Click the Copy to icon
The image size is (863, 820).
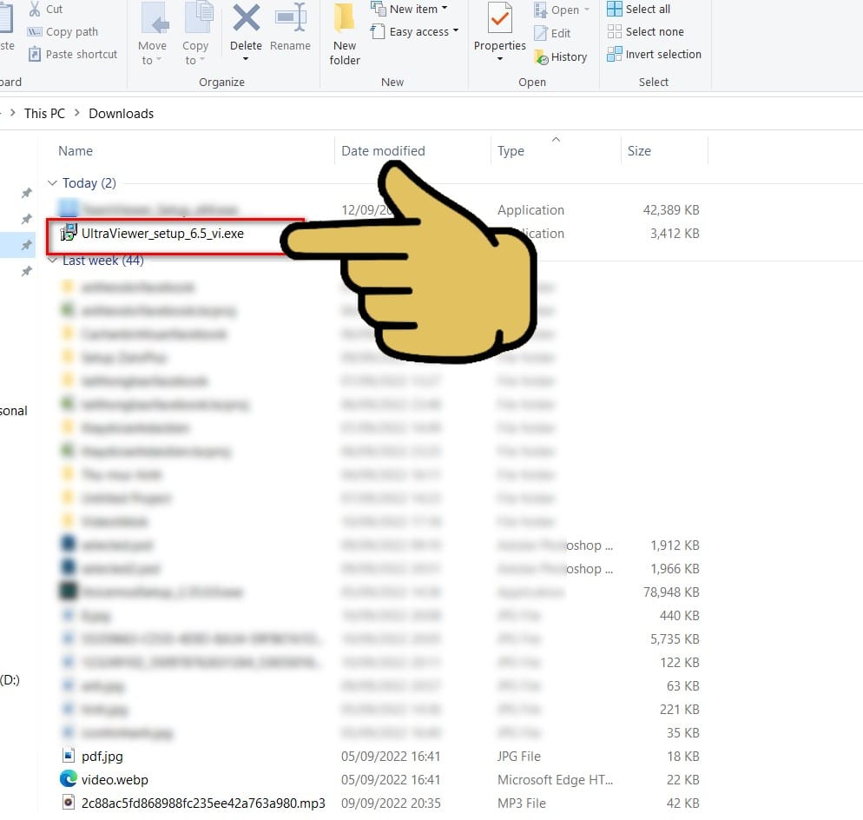(199, 19)
